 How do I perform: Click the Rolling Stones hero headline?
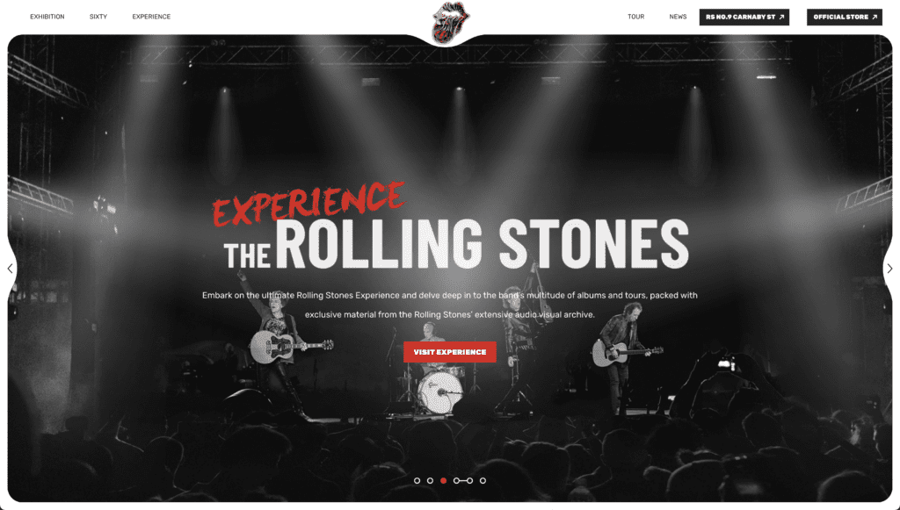[456, 244]
